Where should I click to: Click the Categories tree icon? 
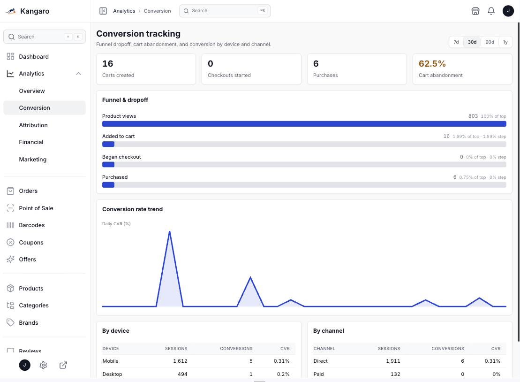(11, 306)
